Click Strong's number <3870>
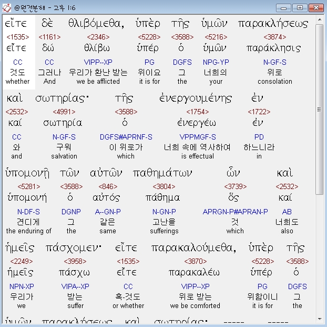This screenshot has height=327, width=327. click(x=196, y=261)
